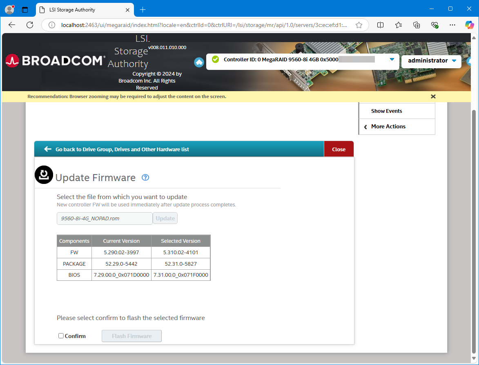Viewport: 479px width, 365px height.
Task: Click the browser address bar URL
Action: click(x=204, y=25)
